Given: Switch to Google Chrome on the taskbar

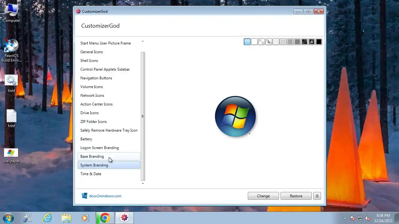Looking at the screenshot, I should (x=105, y=218).
